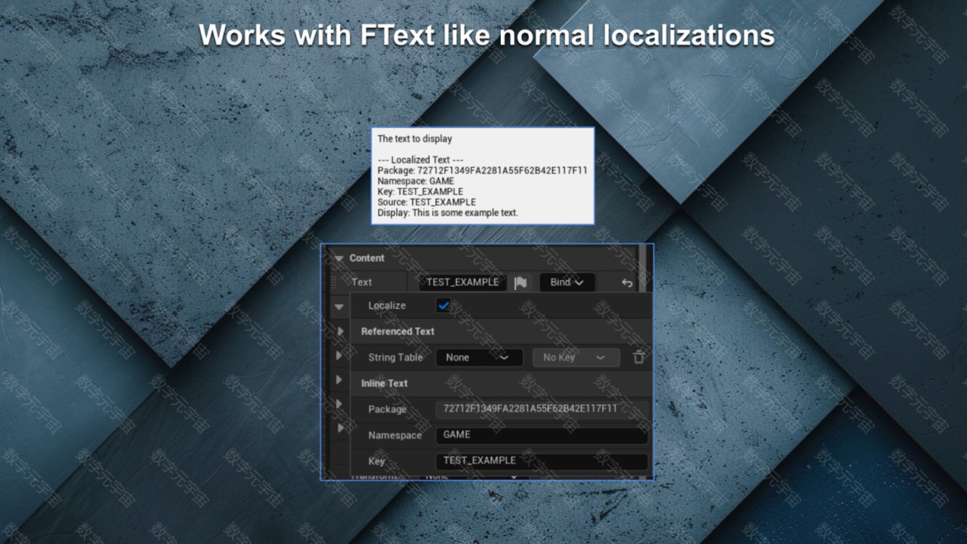The image size is (967, 544).
Task: Click tooltip line 'The text to display'
Action: click(415, 139)
